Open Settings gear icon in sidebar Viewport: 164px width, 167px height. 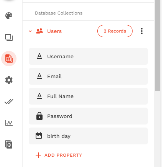click(x=9, y=80)
